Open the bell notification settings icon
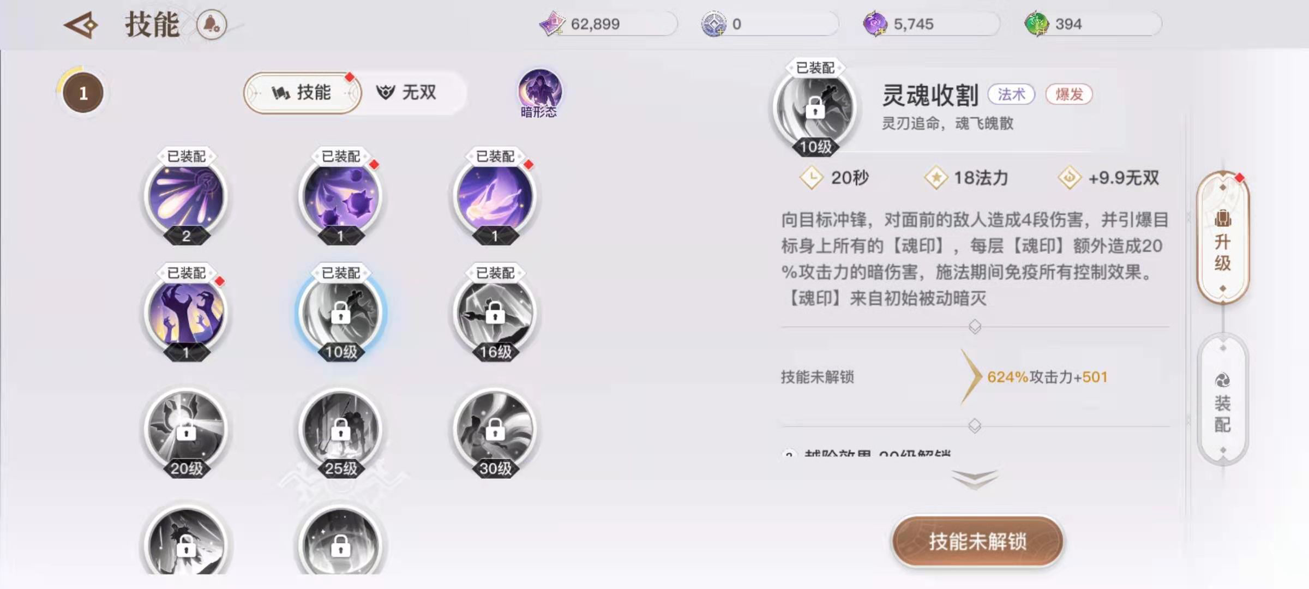This screenshot has width=1309, height=589. coord(212,25)
